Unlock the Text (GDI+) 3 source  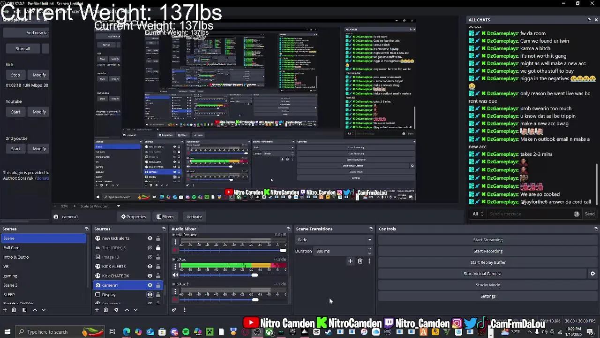(x=158, y=248)
